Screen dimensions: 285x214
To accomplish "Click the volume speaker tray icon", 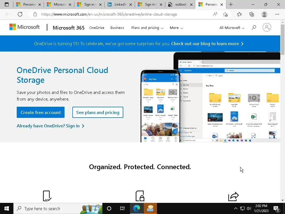I will click(x=249, y=208).
